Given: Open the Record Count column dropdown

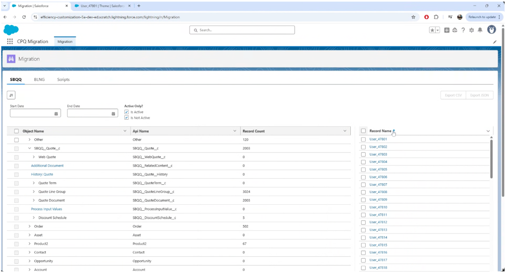Looking at the screenshot, I should [345, 131].
